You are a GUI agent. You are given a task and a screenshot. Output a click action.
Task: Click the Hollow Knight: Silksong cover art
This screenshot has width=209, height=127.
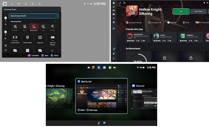coord(132,11)
